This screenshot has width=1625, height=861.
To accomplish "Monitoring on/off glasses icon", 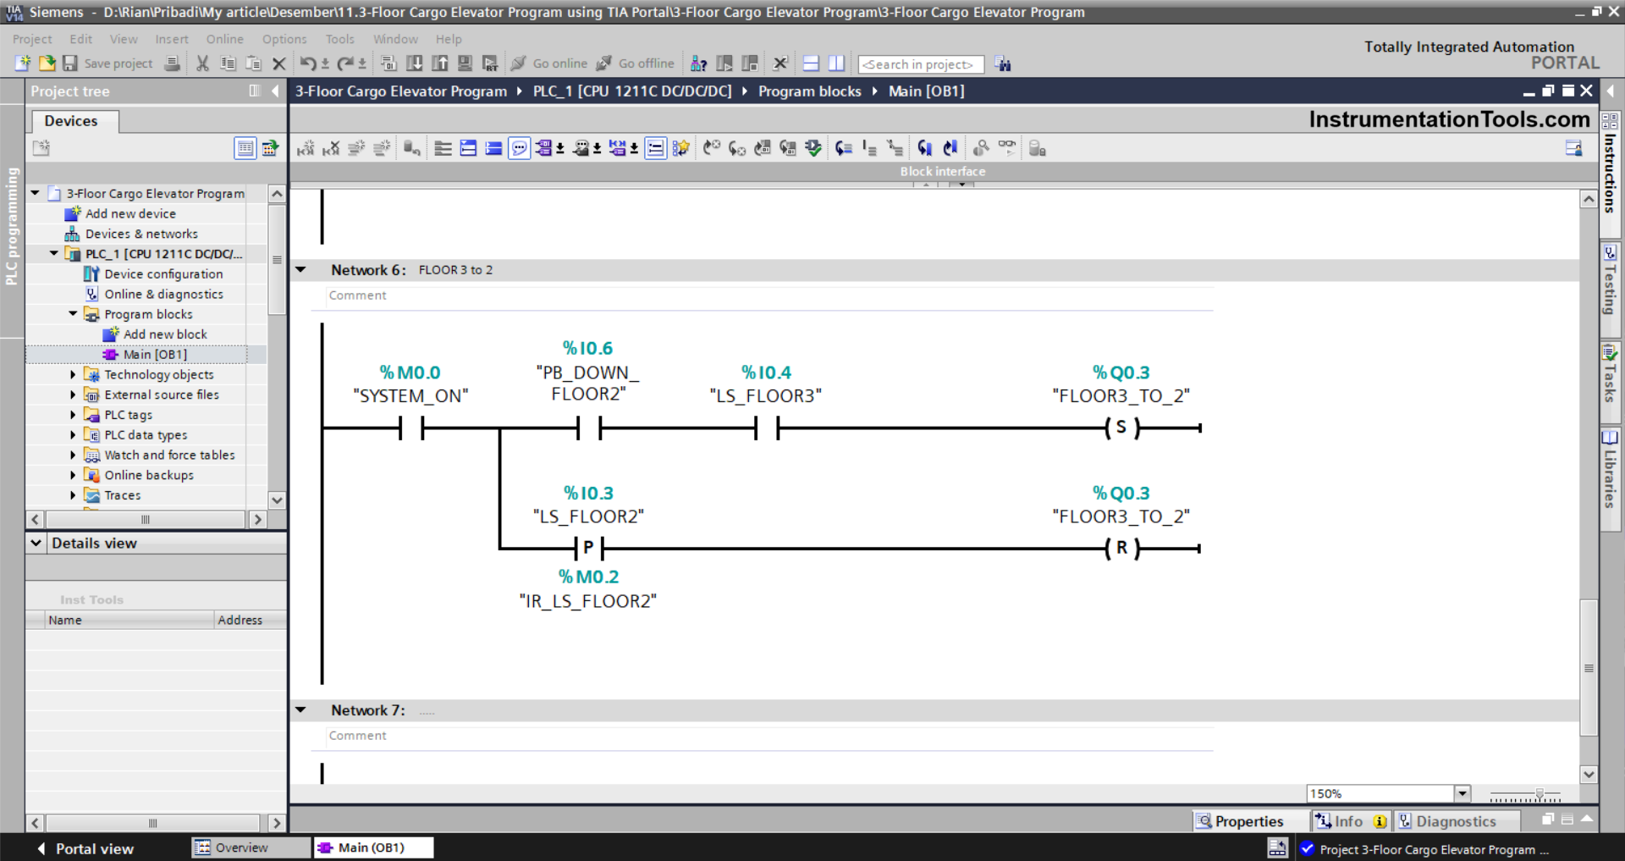I will click(1007, 147).
